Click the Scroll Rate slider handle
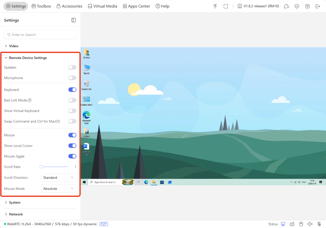This screenshot has width=326, height=228. pos(41,167)
